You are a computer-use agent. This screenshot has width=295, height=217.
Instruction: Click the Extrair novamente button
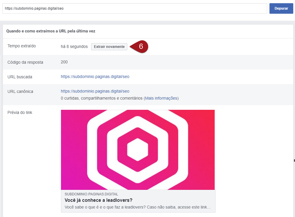(109, 47)
